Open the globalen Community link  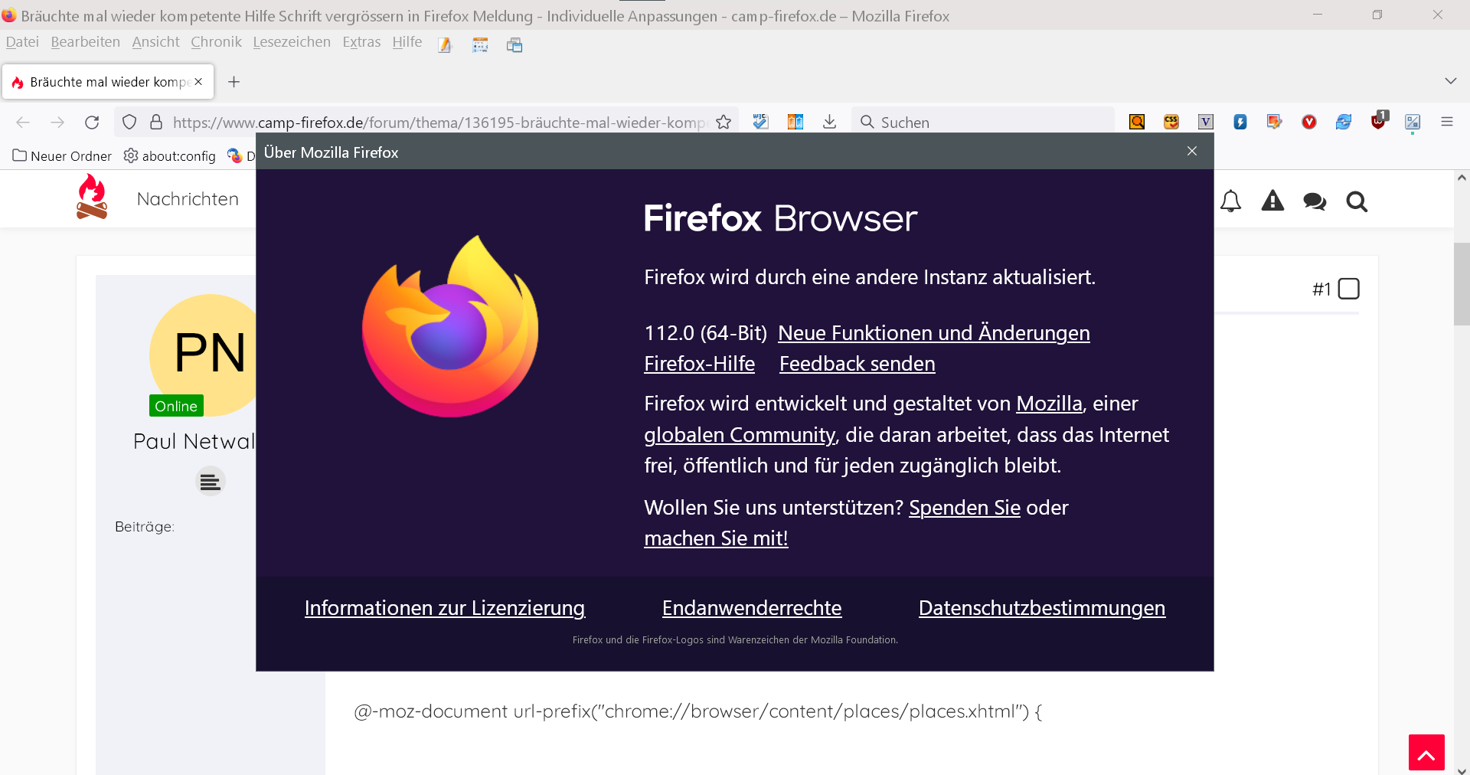pyautogui.click(x=740, y=435)
